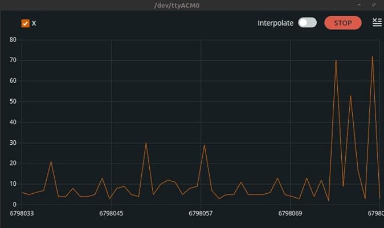Uncheck the orange X variable checkbox
The image size is (384, 228).
pos(25,23)
